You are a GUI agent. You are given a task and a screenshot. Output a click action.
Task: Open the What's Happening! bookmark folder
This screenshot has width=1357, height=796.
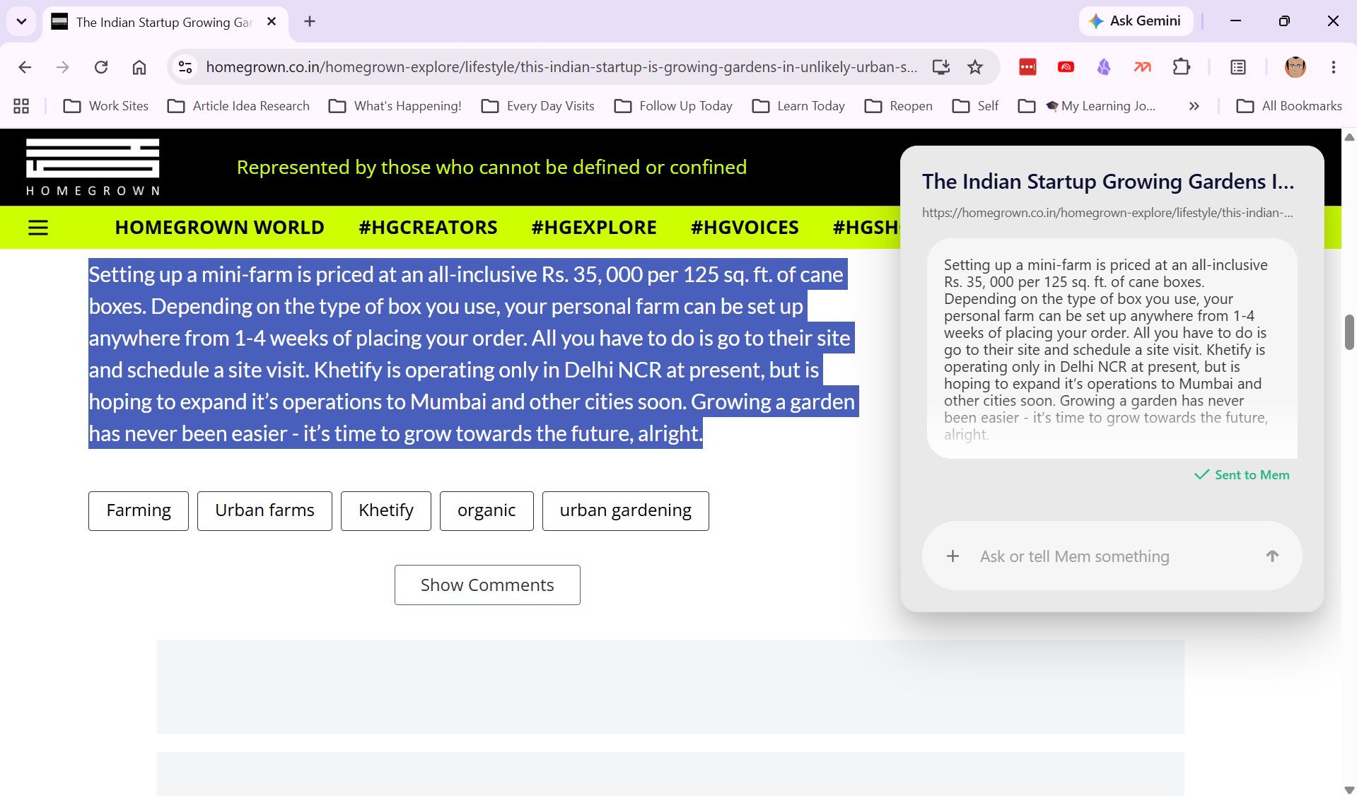(x=395, y=106)
